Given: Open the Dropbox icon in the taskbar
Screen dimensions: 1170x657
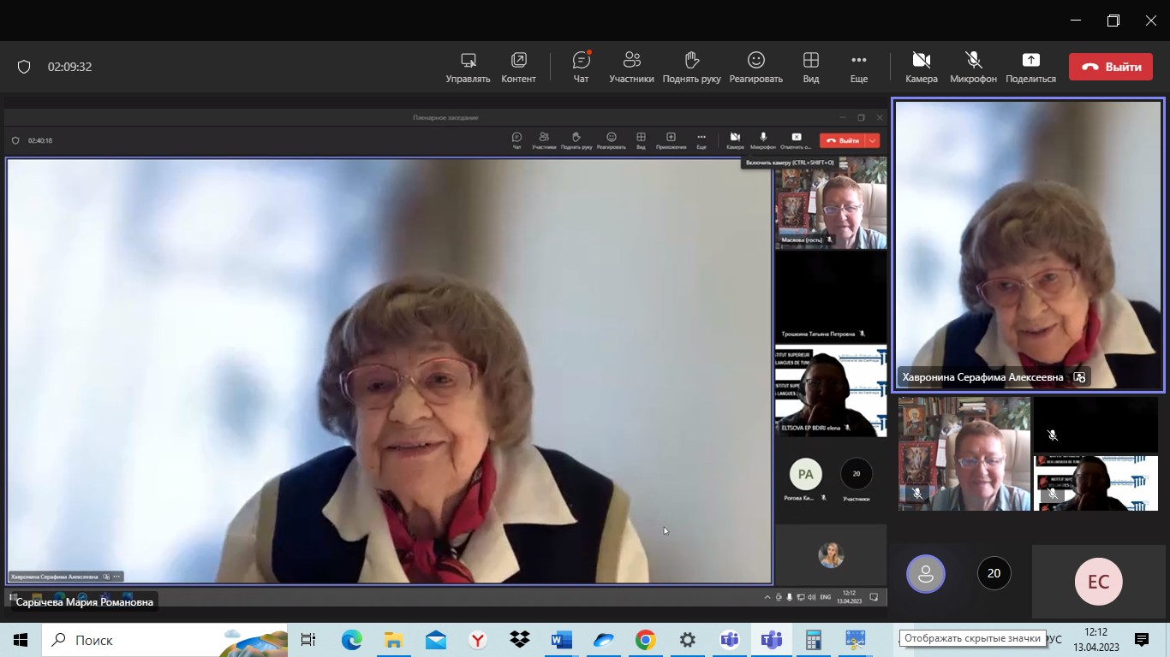Looking at the screenshot, I should click(x=519, y=640).
